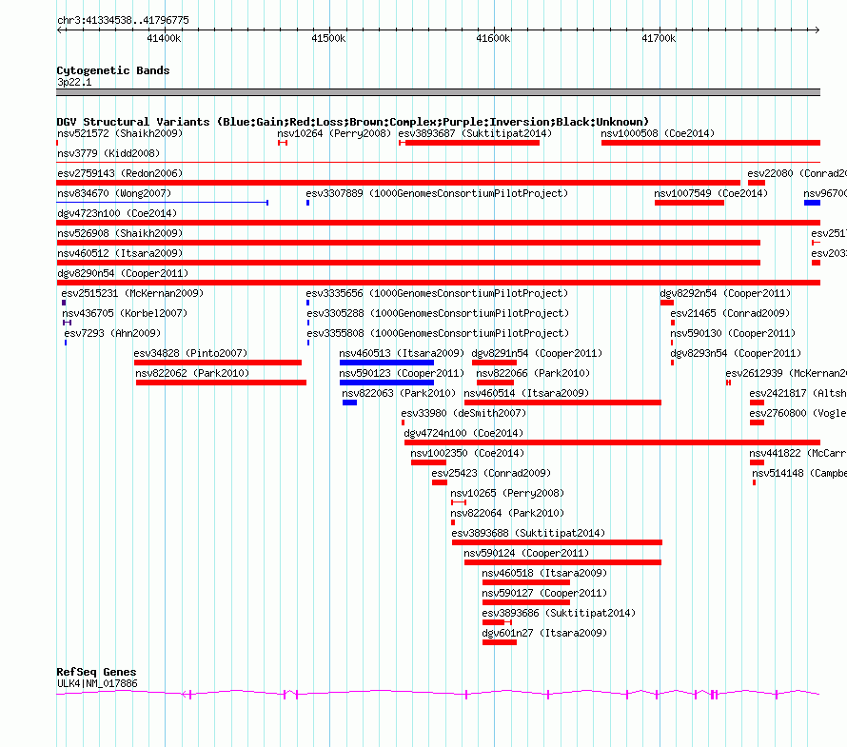Select the nsv10264 (Perry2008) variant label

coord(334,133)
